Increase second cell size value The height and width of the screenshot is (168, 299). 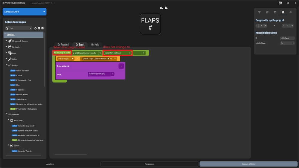pos(292,26)
